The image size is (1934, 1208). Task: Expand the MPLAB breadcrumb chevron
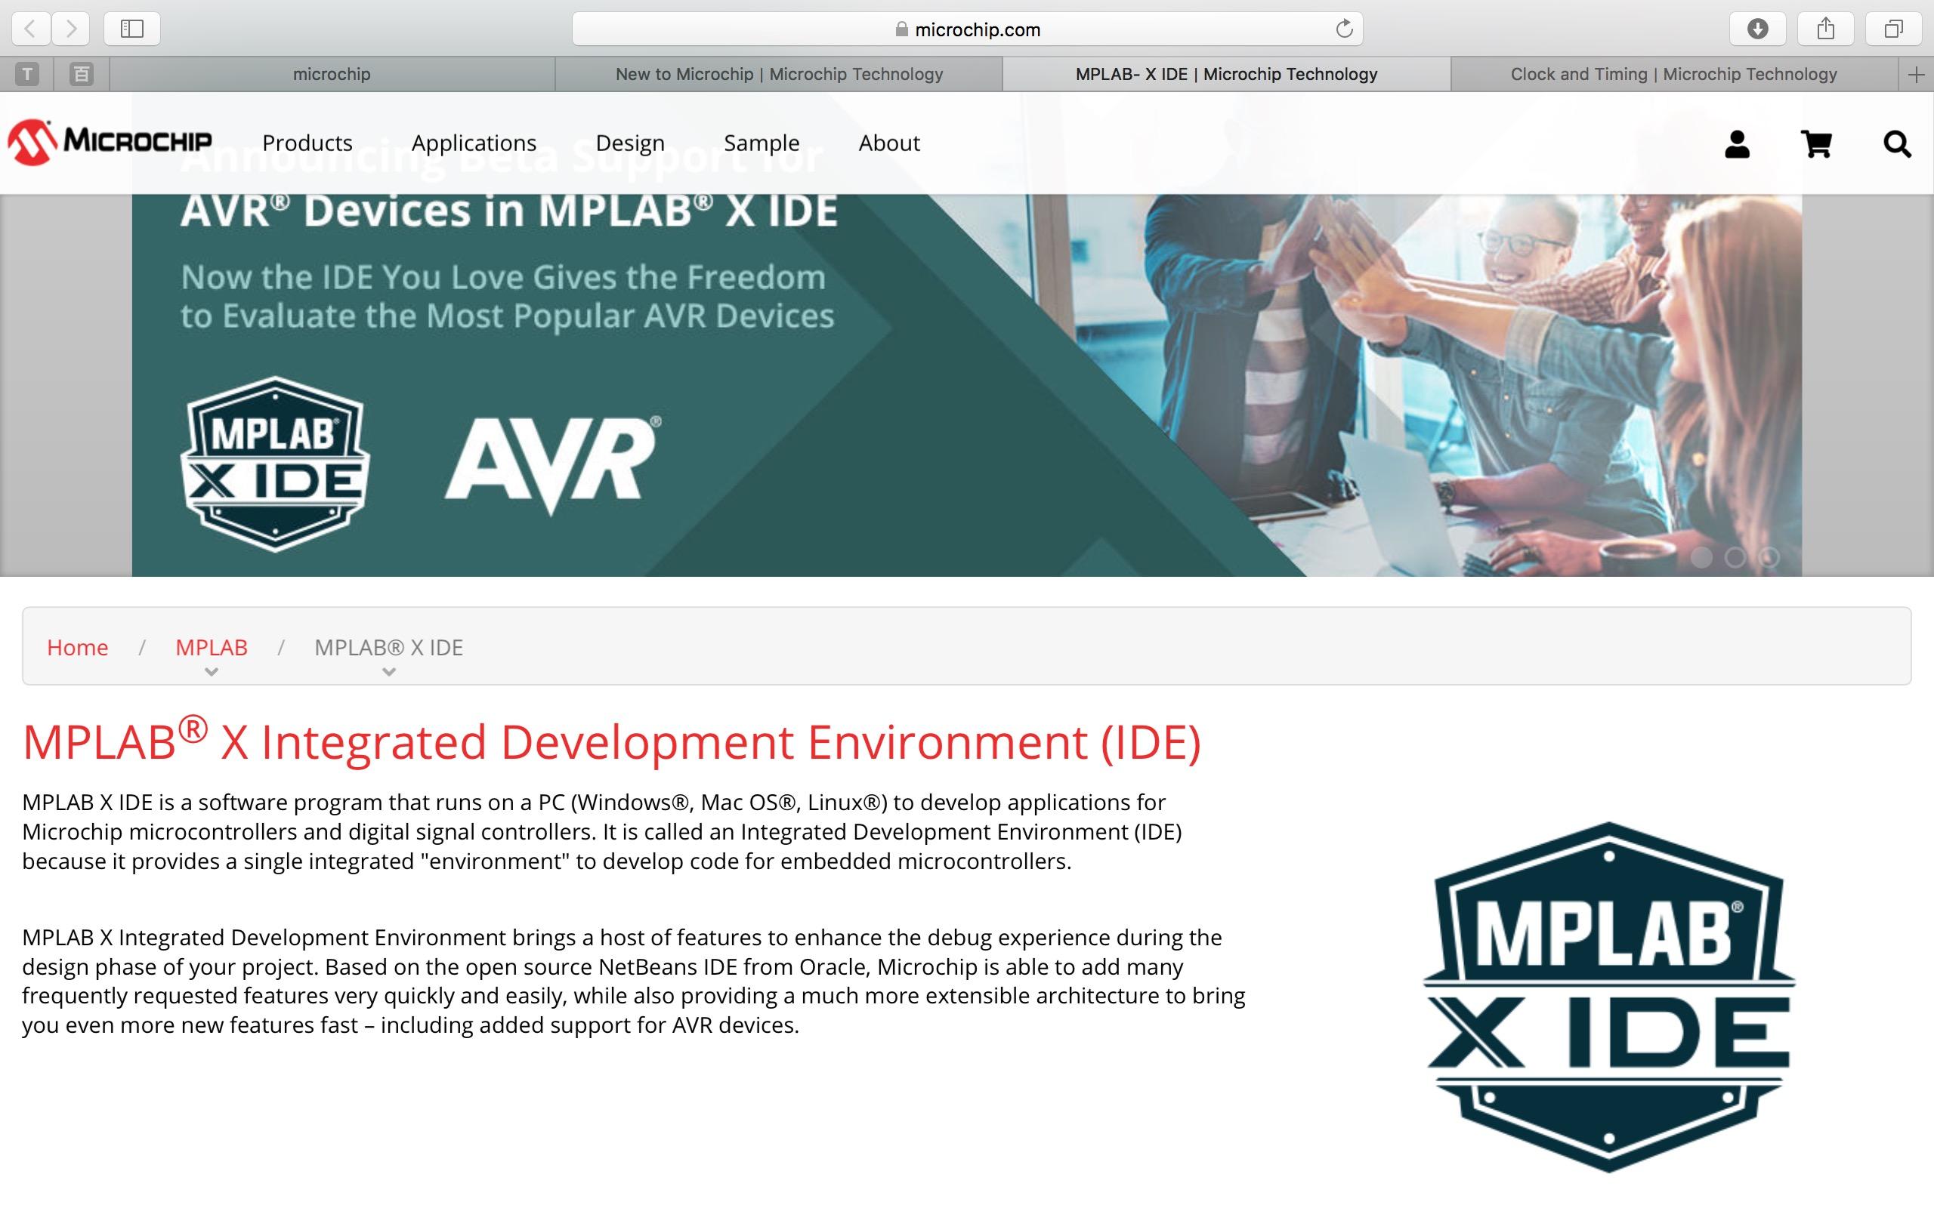tap(211, 672)
